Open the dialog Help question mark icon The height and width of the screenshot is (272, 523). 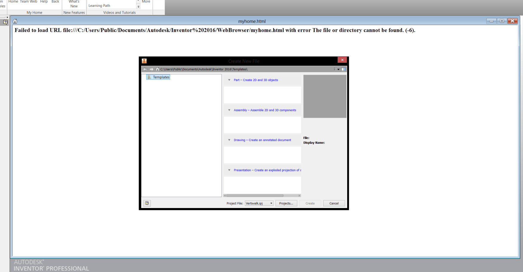pos(147,203)
